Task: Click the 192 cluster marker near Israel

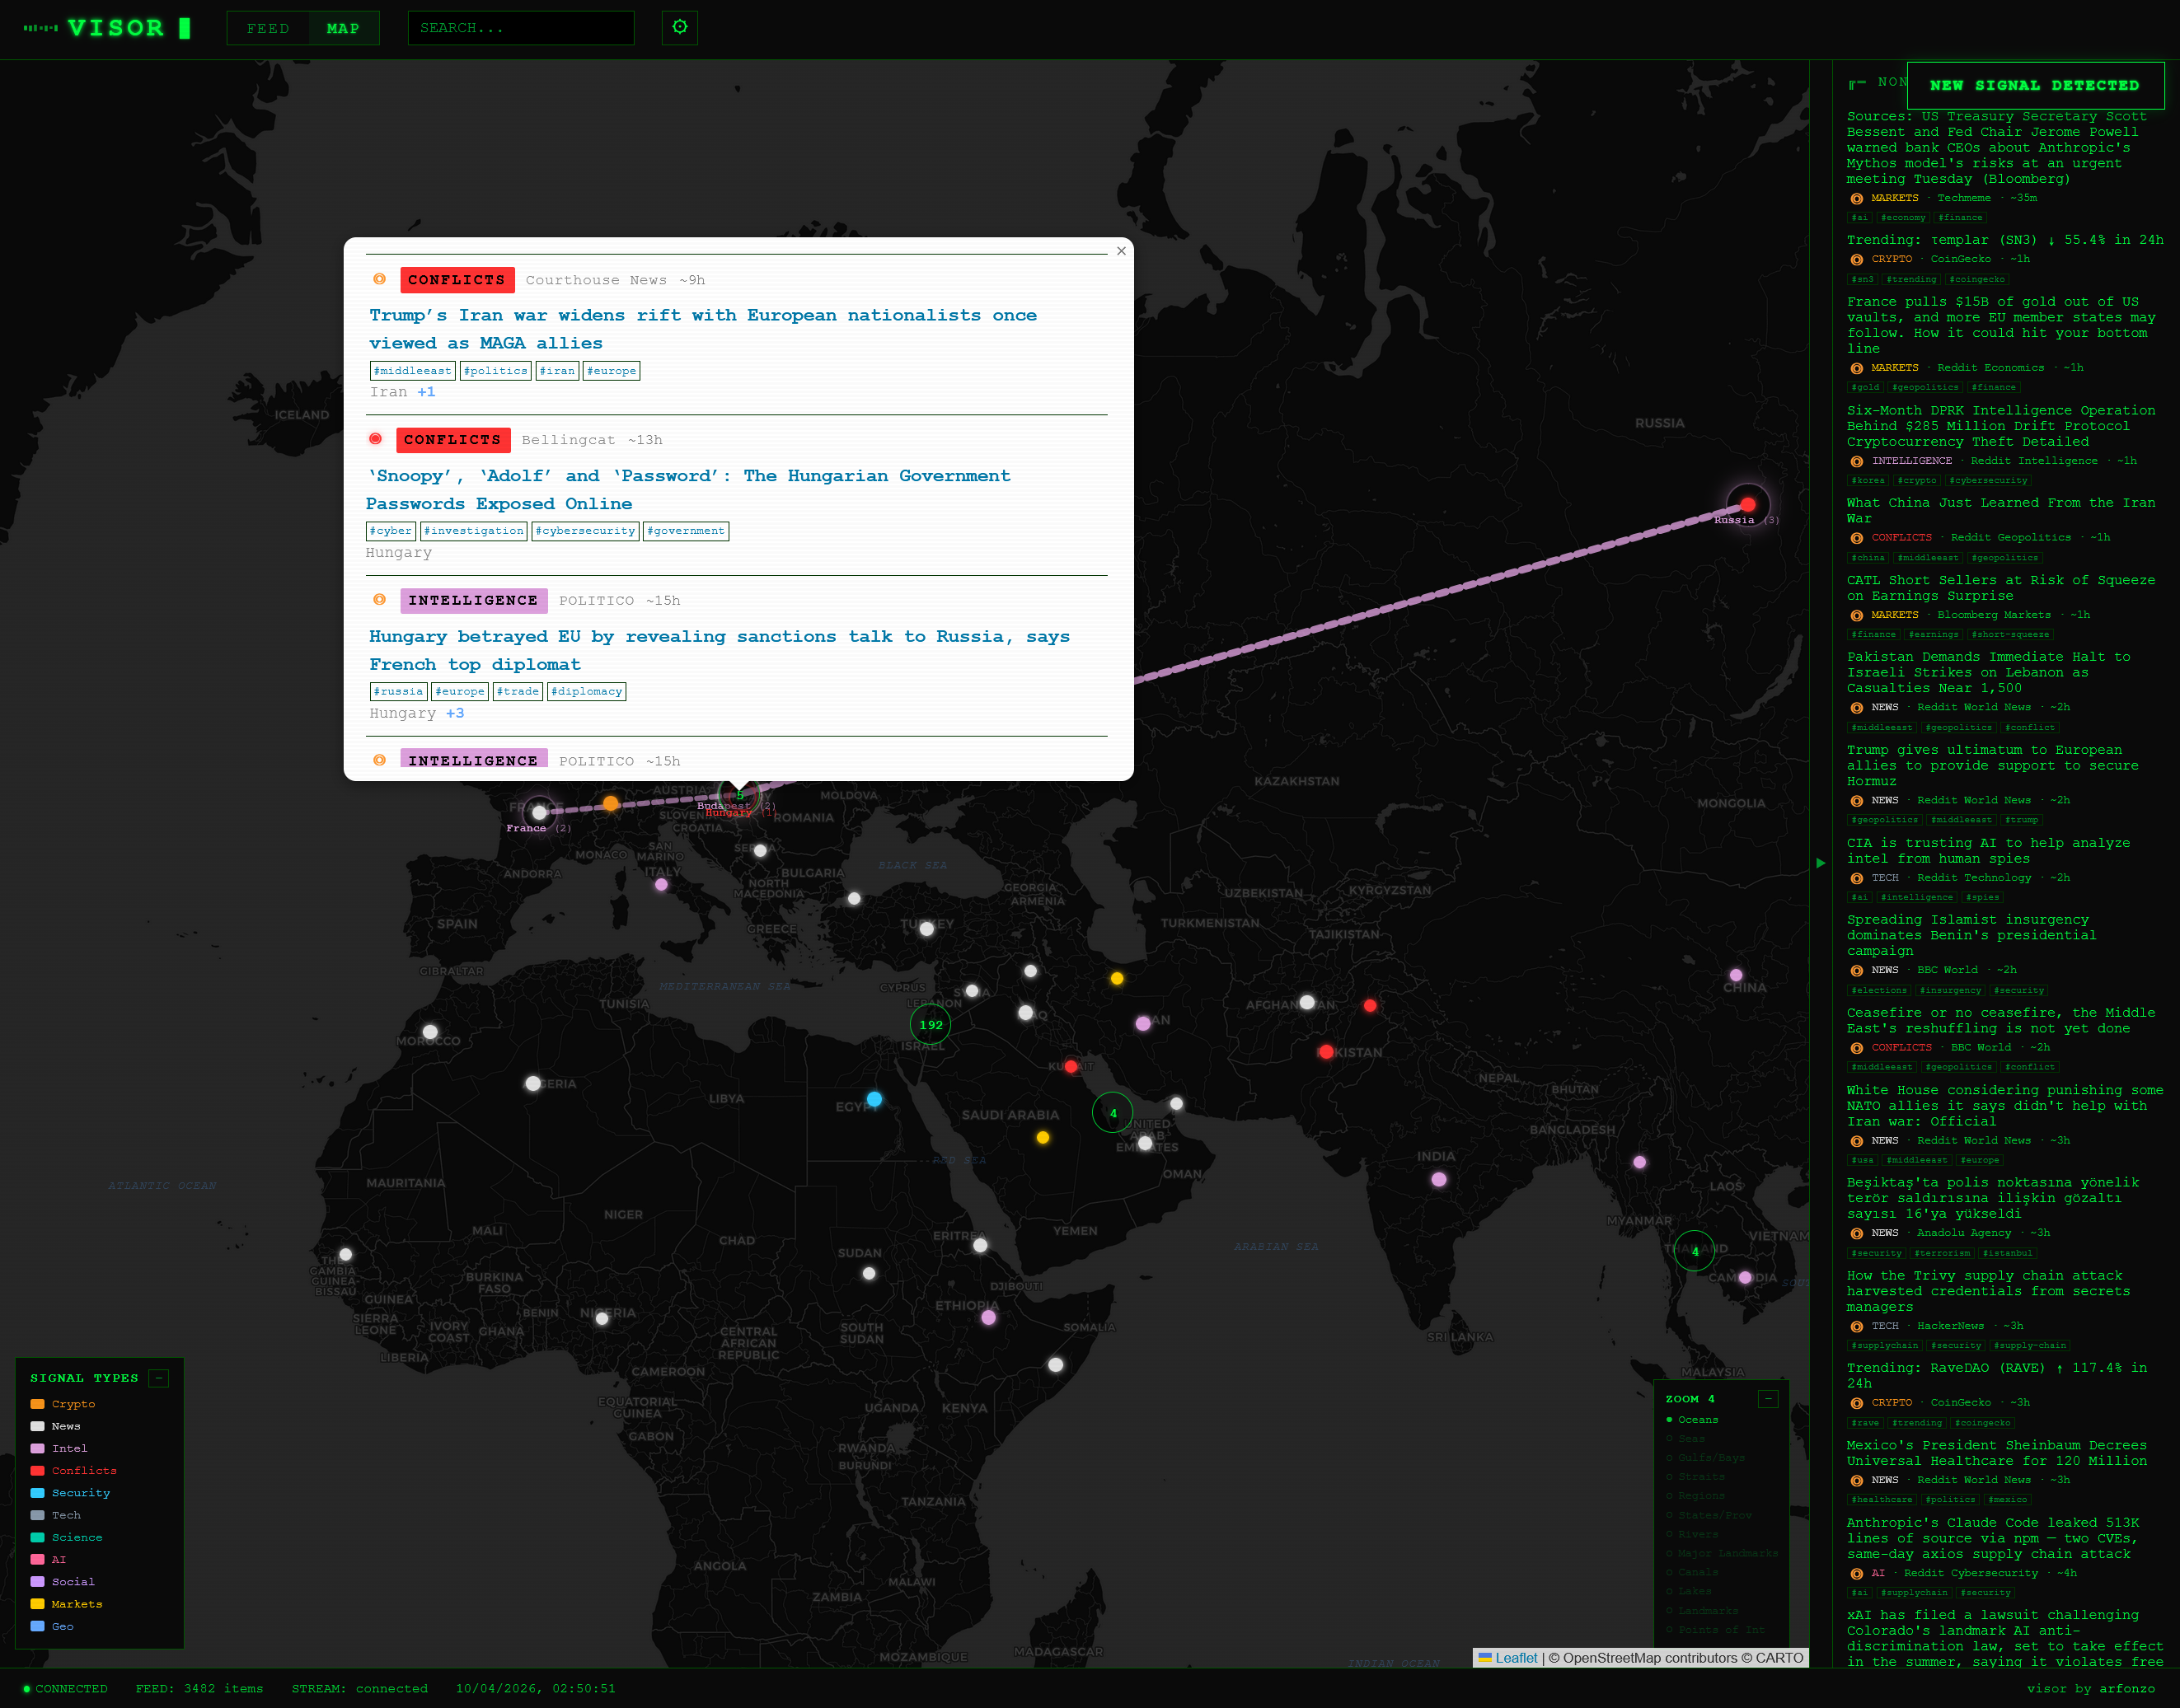Action: point(931,1024)
